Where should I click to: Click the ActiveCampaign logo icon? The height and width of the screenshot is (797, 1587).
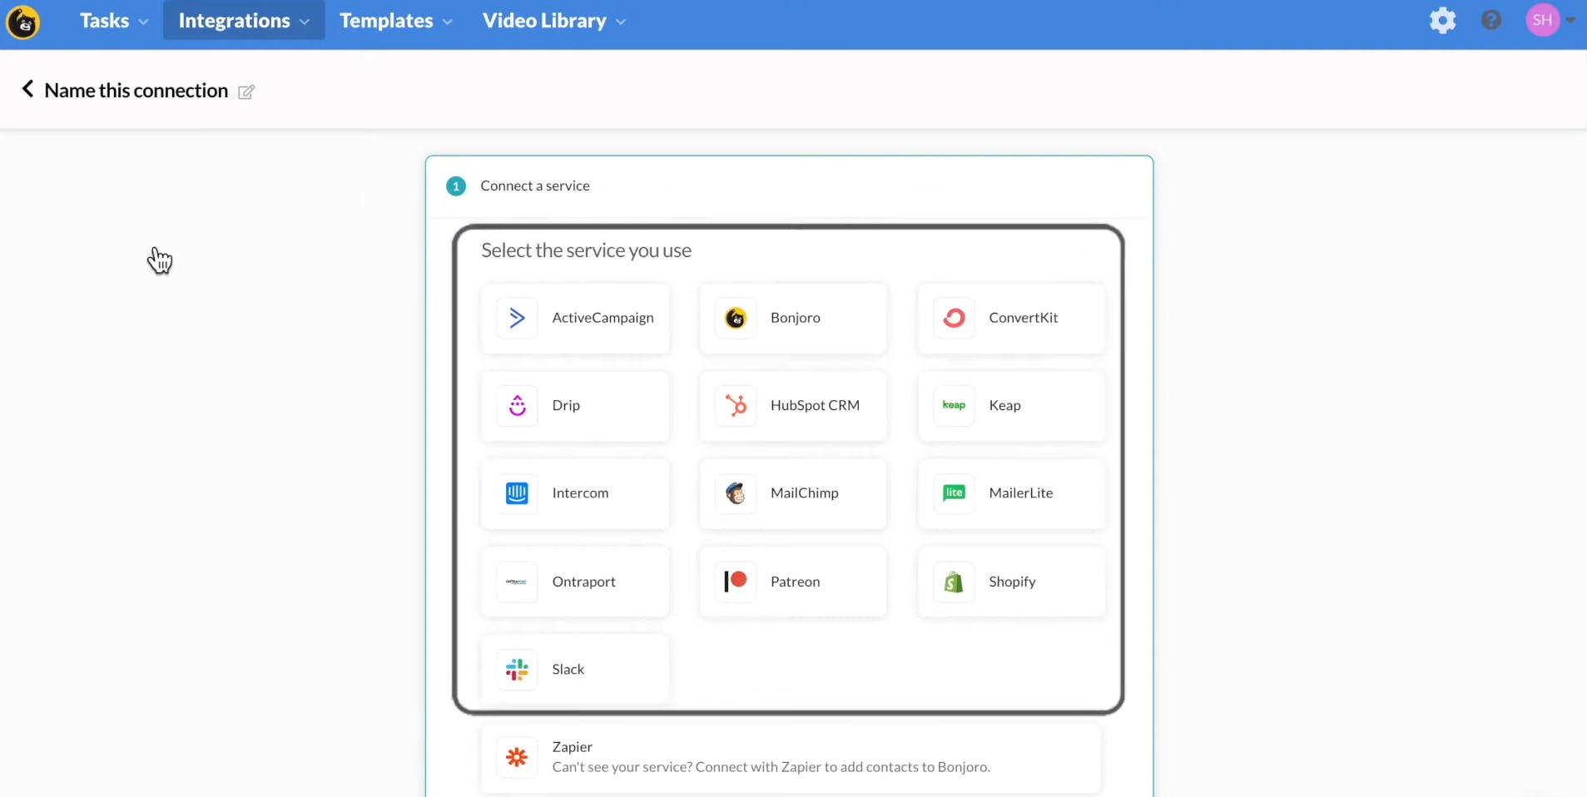pyautogui.click(x=517, y=318)
